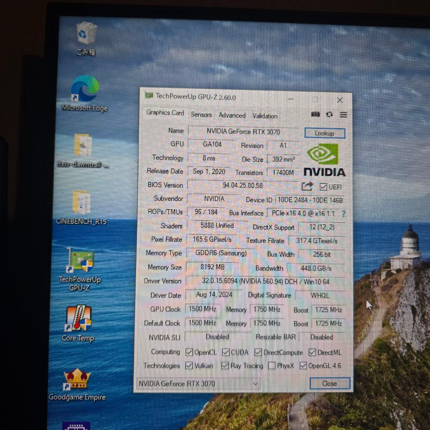The width and height of the screenshot is (430, 430).
Task: Select the CINEBENCH_R15 folder icon
Action: 82,202
